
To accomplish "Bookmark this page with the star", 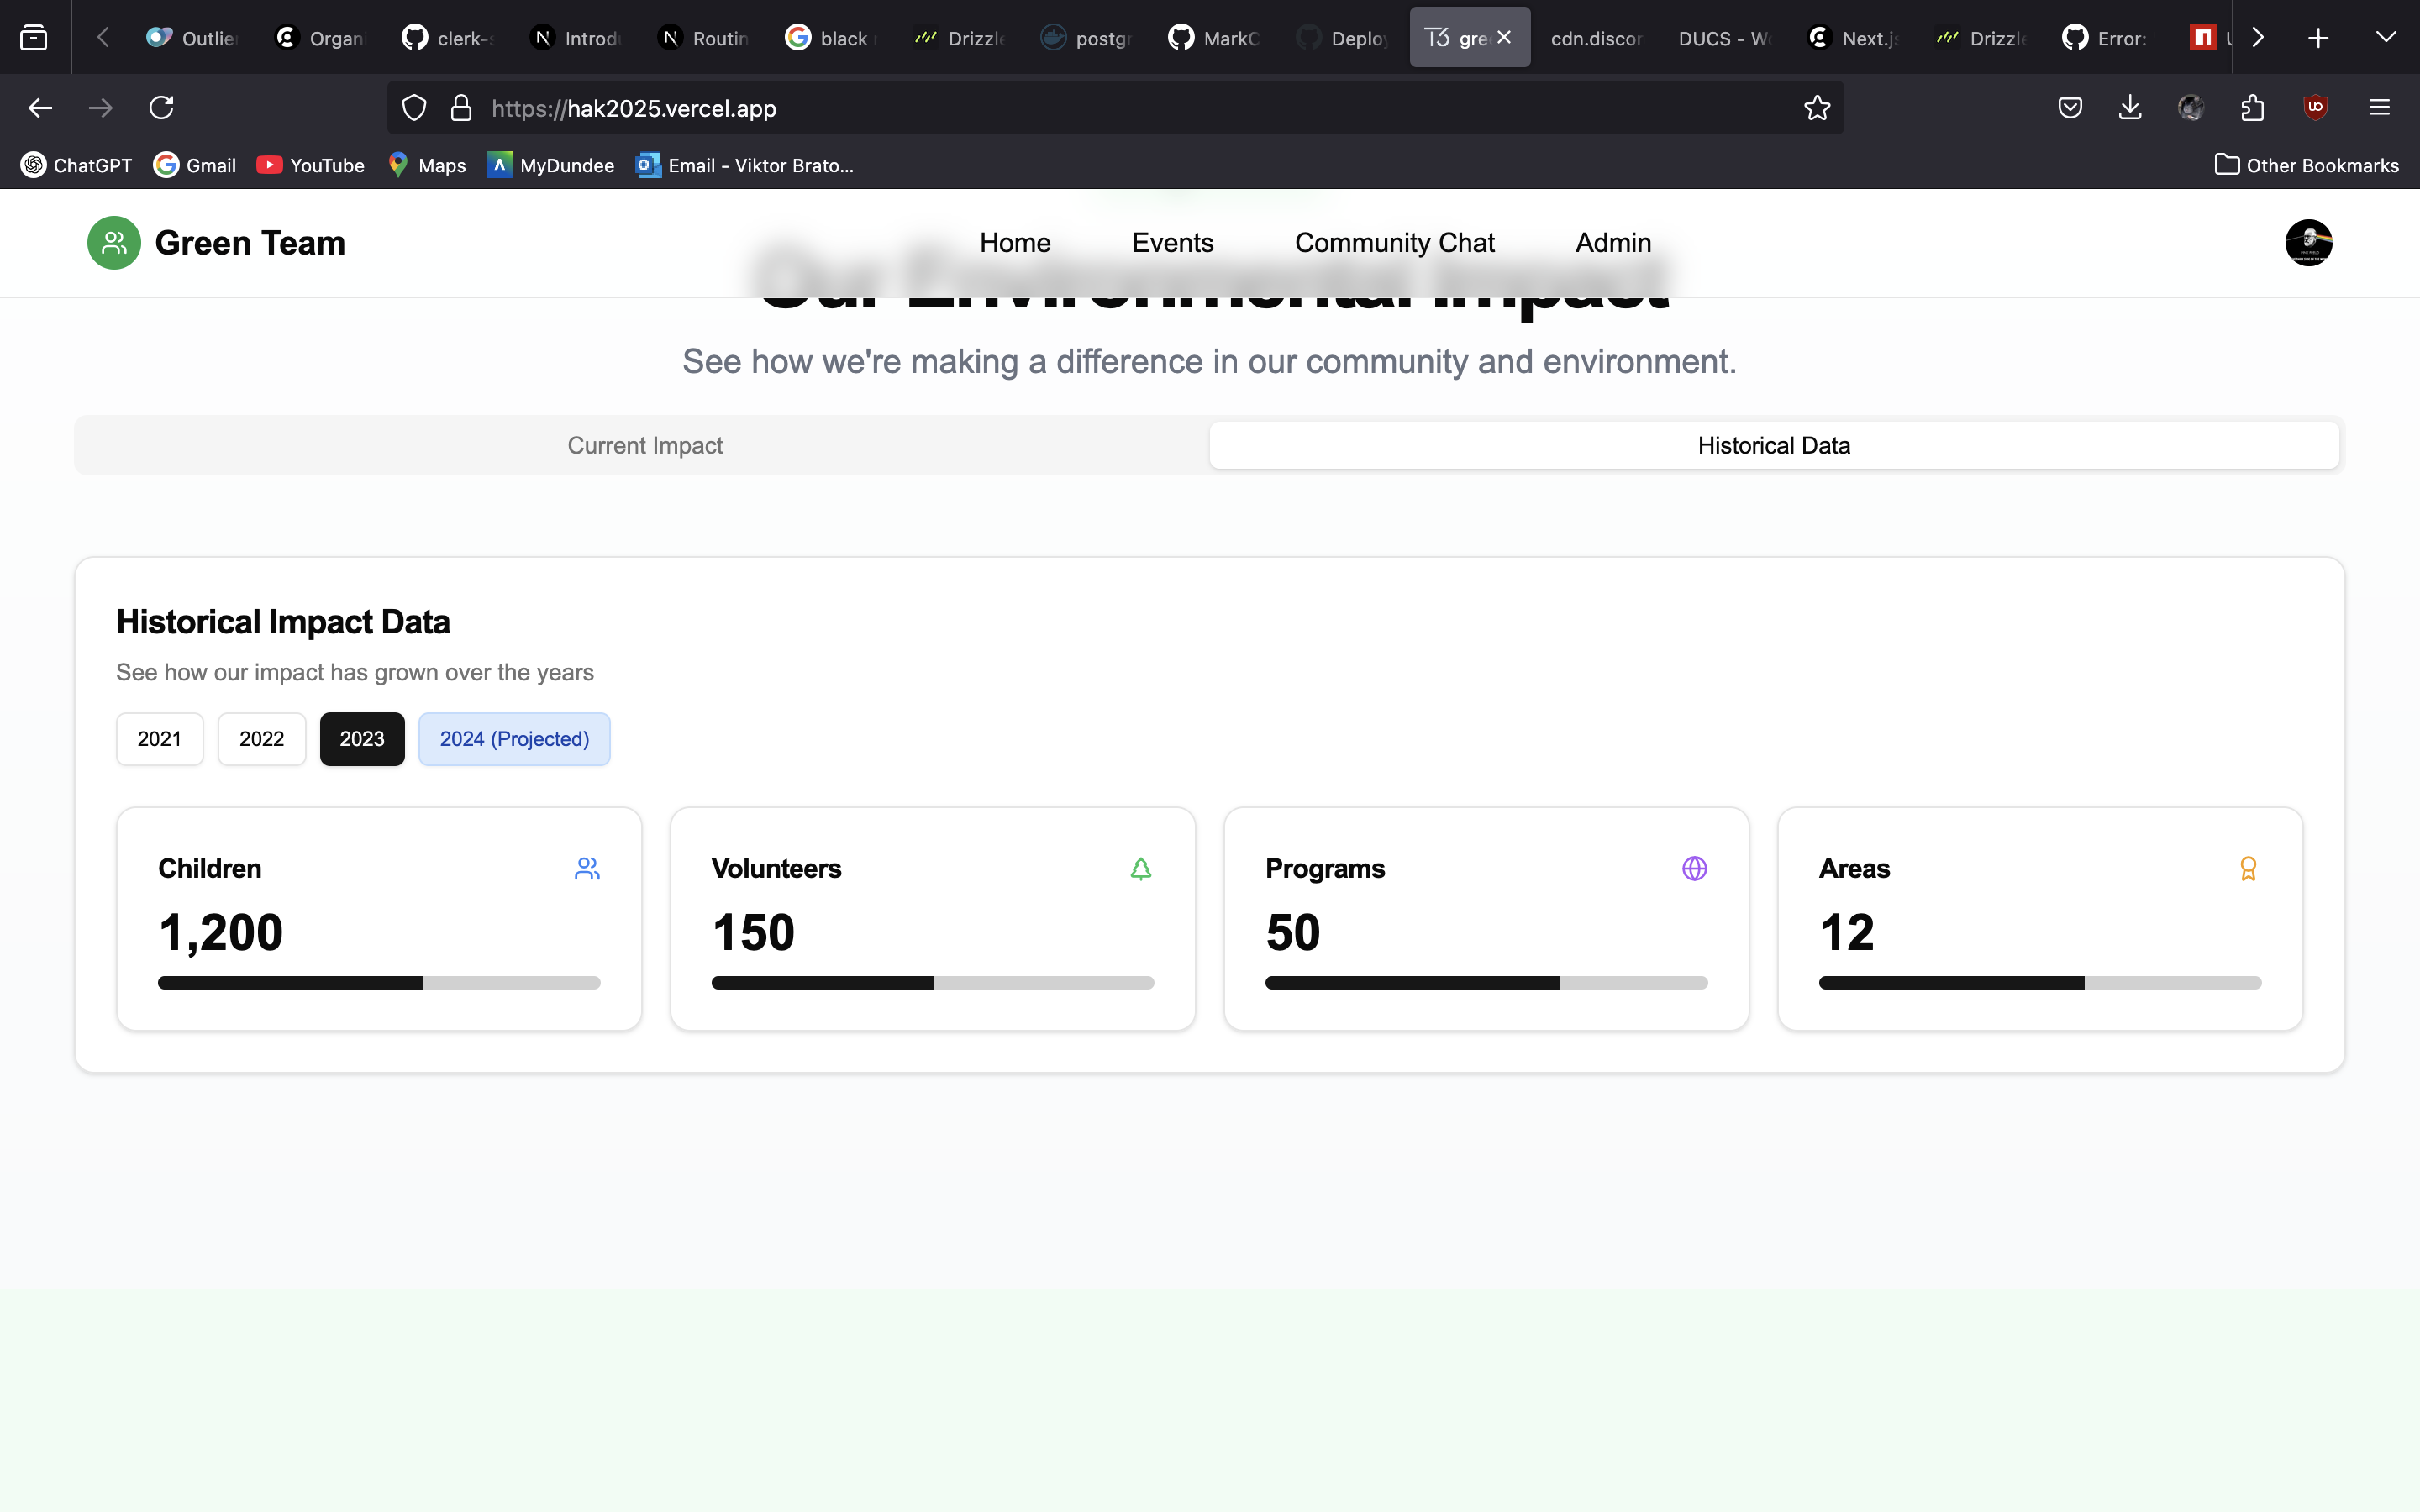I will pos(1817,108).
